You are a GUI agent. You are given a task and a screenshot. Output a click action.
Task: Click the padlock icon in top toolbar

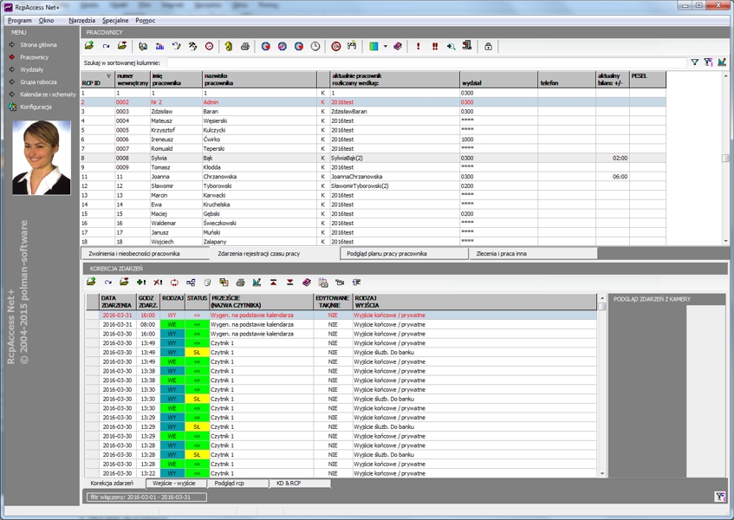click(x=488, y=47)
